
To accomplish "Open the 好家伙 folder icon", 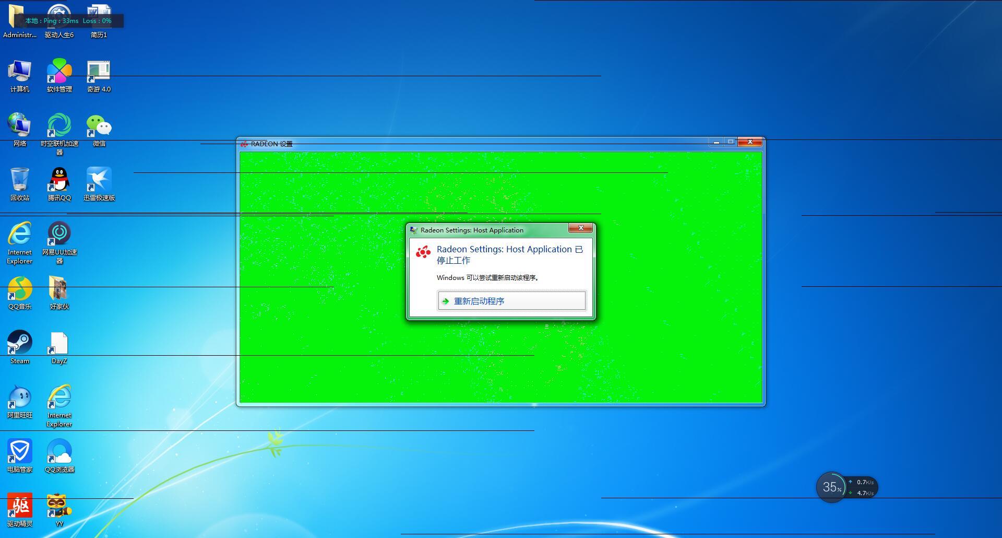I will (x=59, y=293).
